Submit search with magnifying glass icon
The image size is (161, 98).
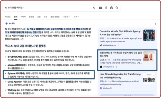tap(117, 8)
